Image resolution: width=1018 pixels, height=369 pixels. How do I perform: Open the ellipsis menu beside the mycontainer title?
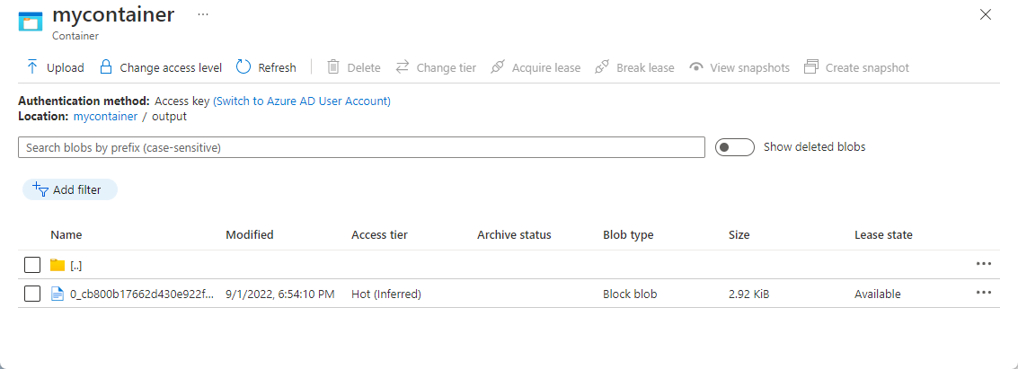203,15
